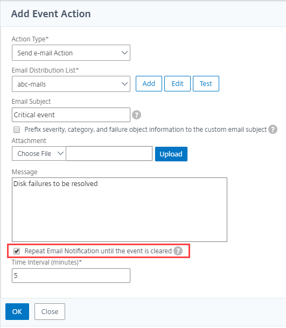Click the Add distribution list button
This screenshot has height=328, width=286.
click(149, 84)
